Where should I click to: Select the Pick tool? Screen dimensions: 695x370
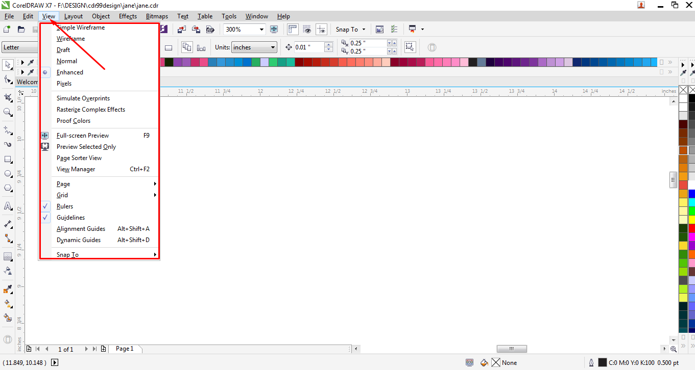(x=7, y=65)
